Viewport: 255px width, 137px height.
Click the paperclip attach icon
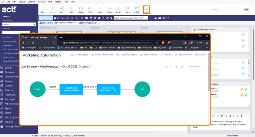(x=107, y=18)
